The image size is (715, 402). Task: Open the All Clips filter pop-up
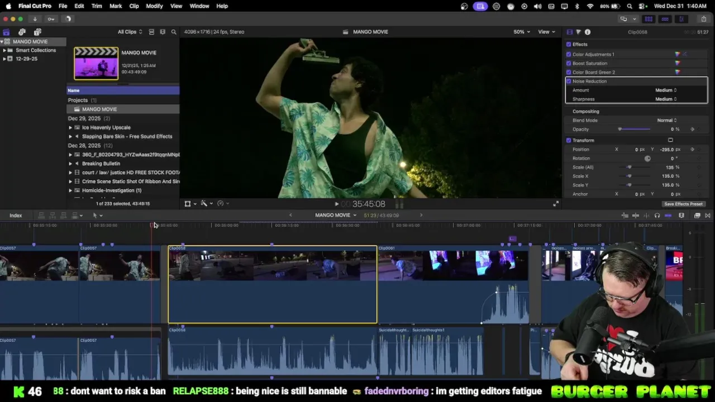pyautogui.click(x=130, y=32)
